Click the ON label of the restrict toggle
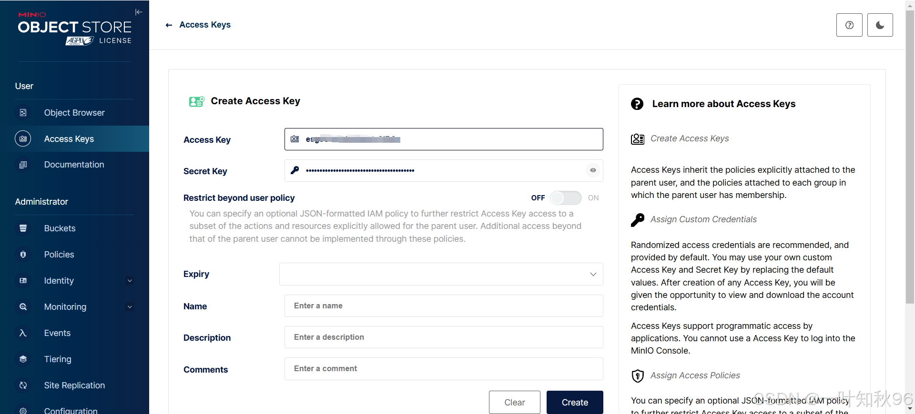The width and height of the screenshot is (915, 414). 593,198
